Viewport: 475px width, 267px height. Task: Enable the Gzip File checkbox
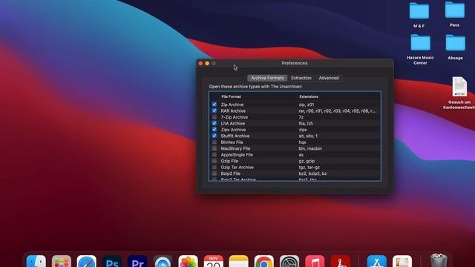pyautogui.click(x=214, y=161)
